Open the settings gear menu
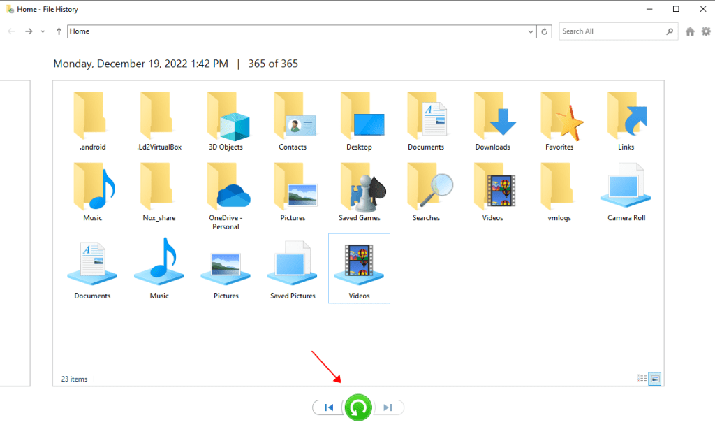This screenshot has width=715, height=427. pyautogui.click(x=706, y=31)
